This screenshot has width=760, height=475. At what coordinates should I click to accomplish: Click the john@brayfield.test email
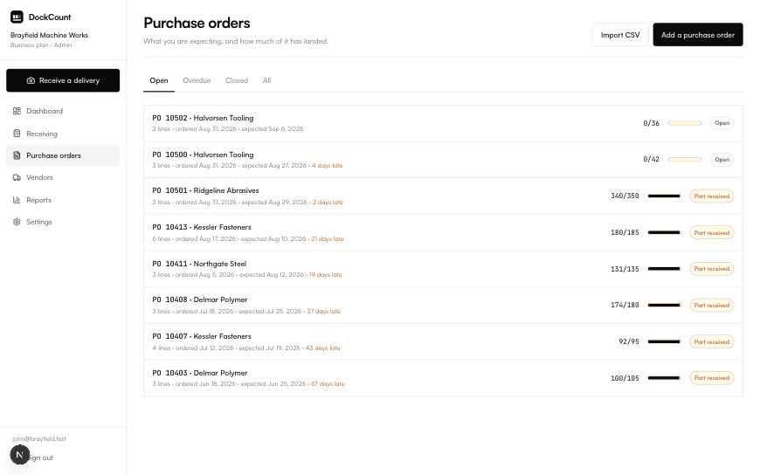[39, 438]
